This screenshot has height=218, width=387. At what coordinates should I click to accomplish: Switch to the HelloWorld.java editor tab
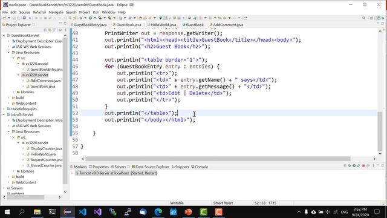(x=162, y=25)
